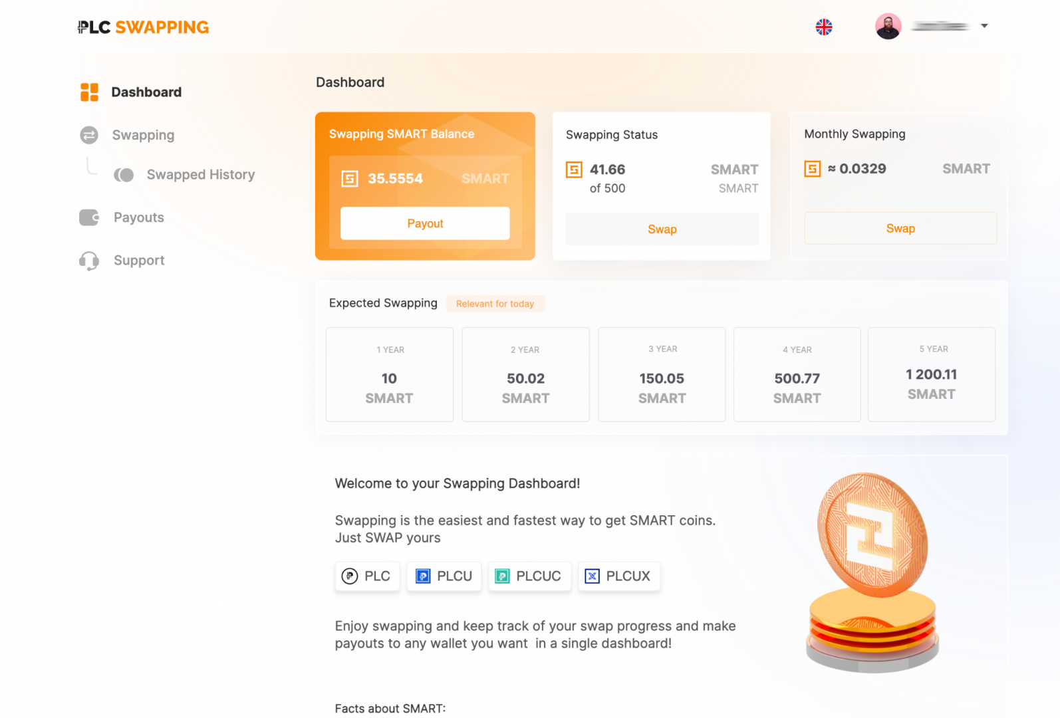
Task: Click SMART icon in Swapping Status card
Action: pos(574,170)
